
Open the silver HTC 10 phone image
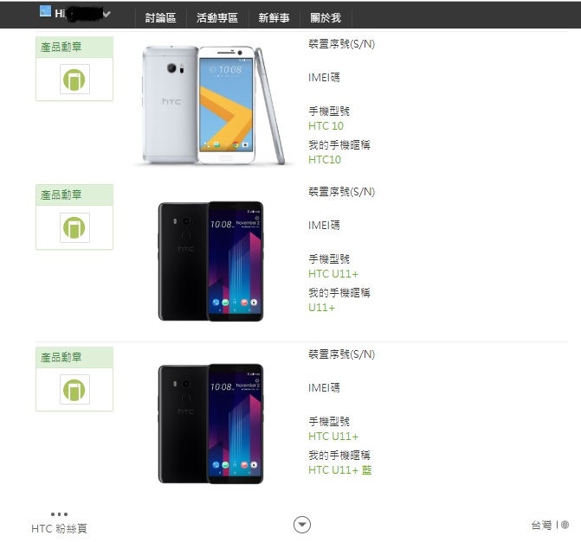[x=213, y=105]
